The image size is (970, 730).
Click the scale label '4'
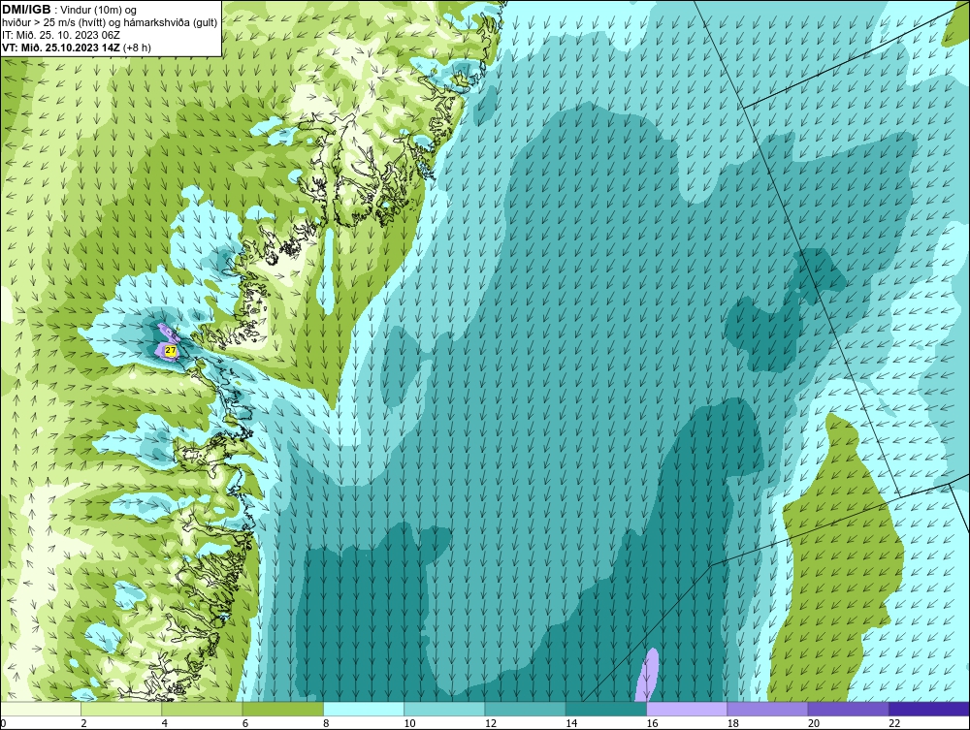click(x=165, y=724)
